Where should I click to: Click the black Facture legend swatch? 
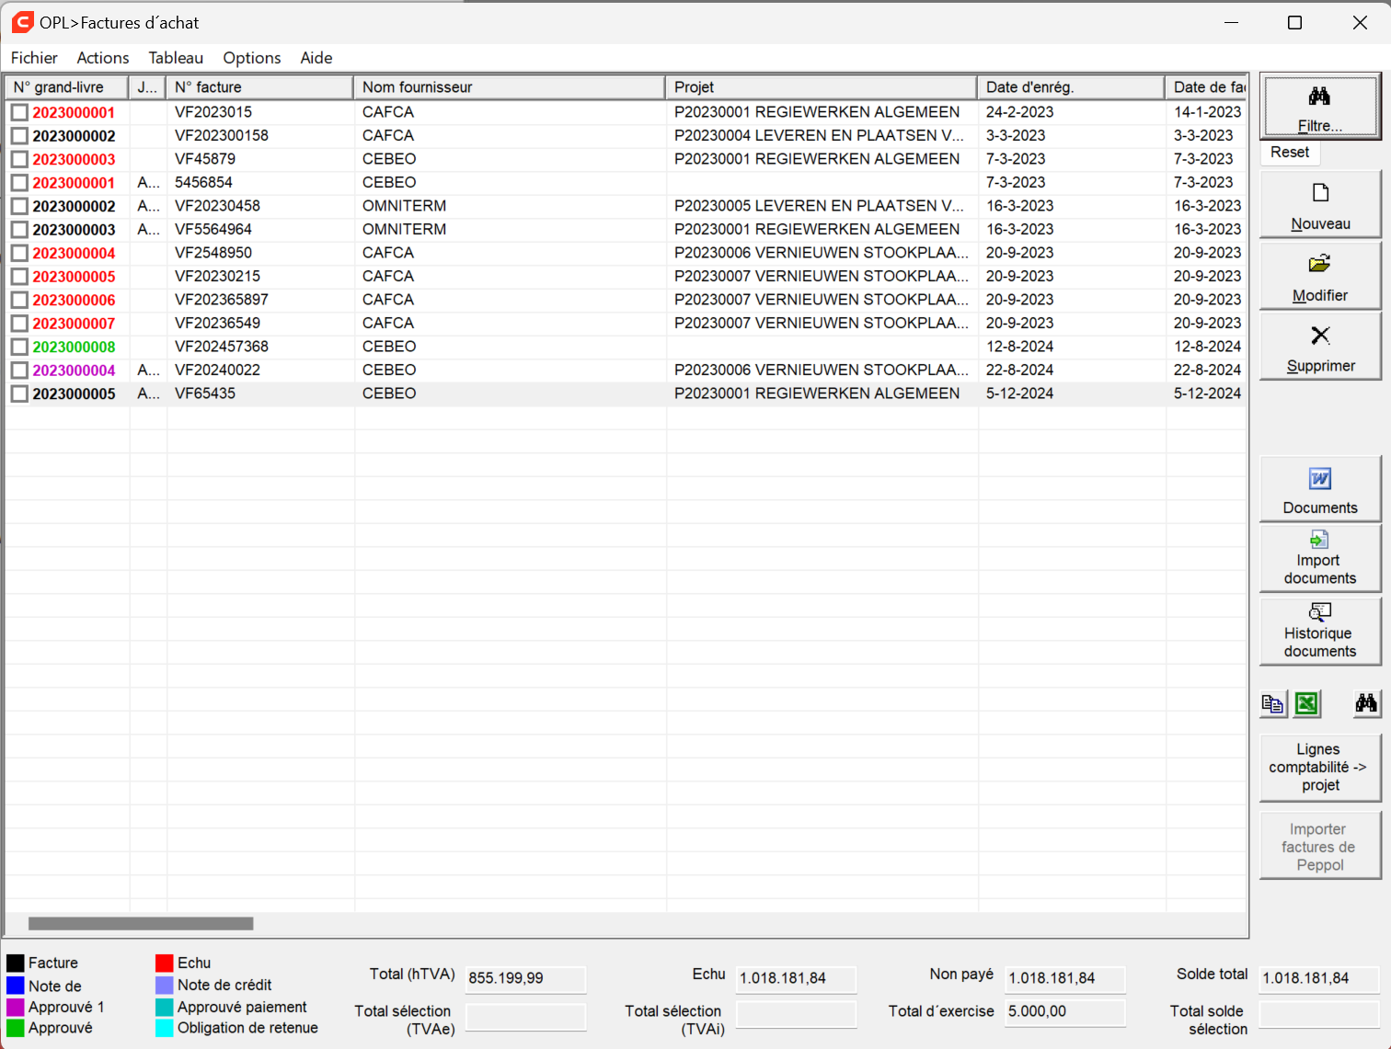point(16,963)
